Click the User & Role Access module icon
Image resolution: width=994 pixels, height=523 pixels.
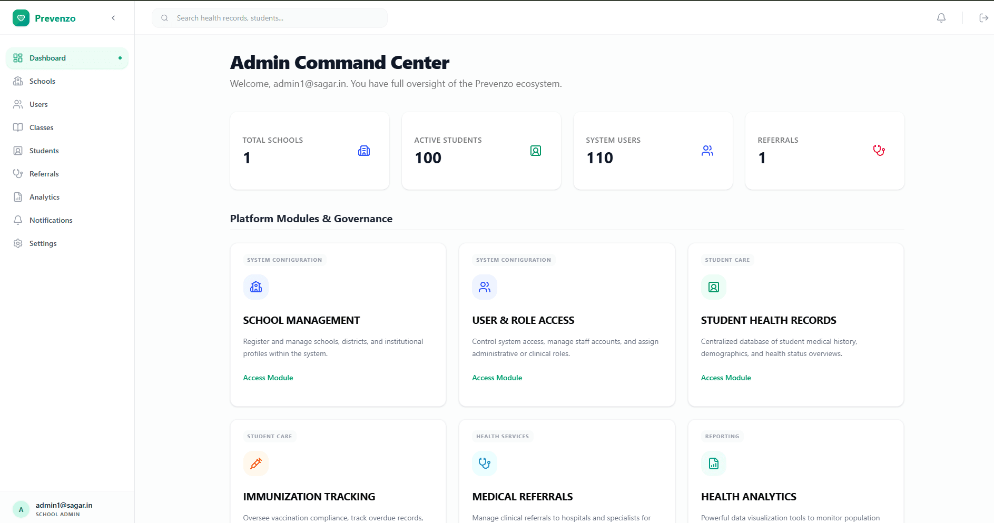485,287
